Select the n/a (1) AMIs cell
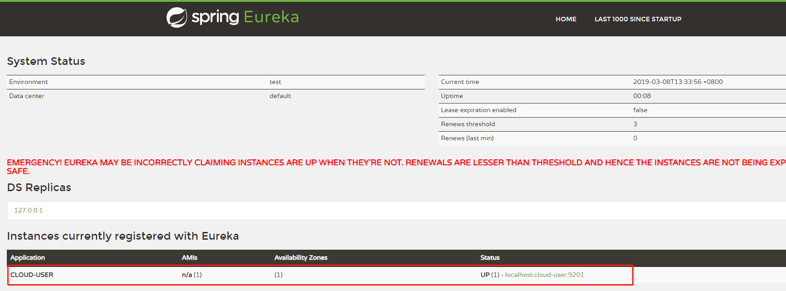The image size is (786, 291). [192, 275]
